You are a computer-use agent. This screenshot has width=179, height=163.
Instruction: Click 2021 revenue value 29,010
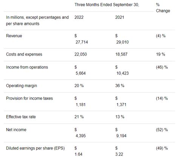(122, 42)
